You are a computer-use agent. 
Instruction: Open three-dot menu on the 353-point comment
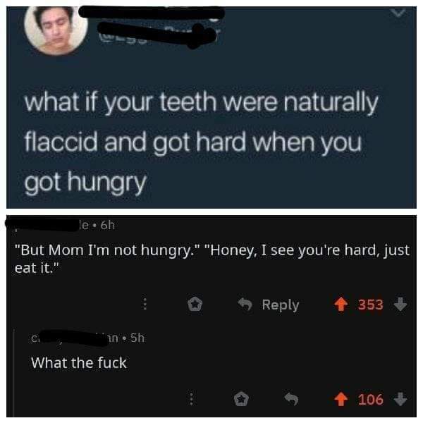145,304
